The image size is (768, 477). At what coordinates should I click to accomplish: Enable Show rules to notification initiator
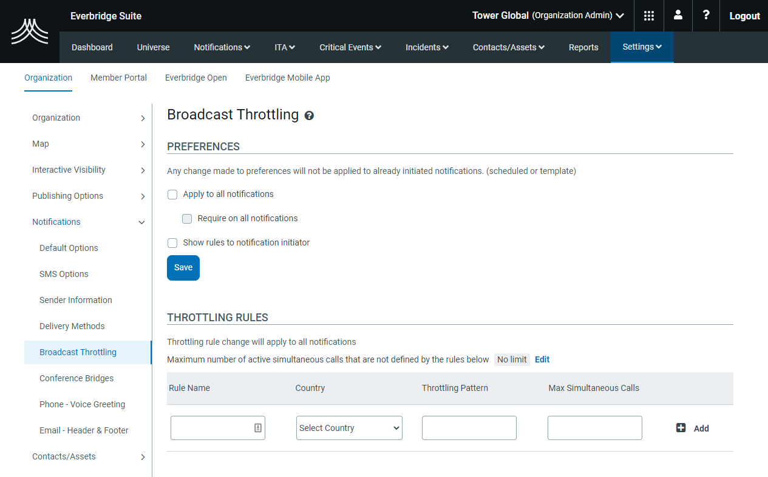tap(172, 242)
